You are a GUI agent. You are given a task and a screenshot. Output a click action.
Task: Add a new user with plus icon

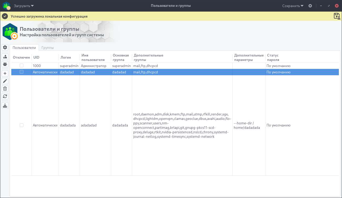pos(5,73)
